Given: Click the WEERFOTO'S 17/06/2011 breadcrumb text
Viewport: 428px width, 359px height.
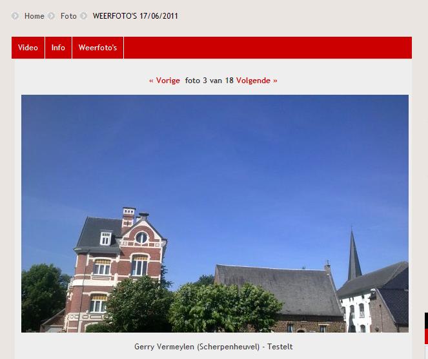Looking at the screenshot, I should click(135, 16).
